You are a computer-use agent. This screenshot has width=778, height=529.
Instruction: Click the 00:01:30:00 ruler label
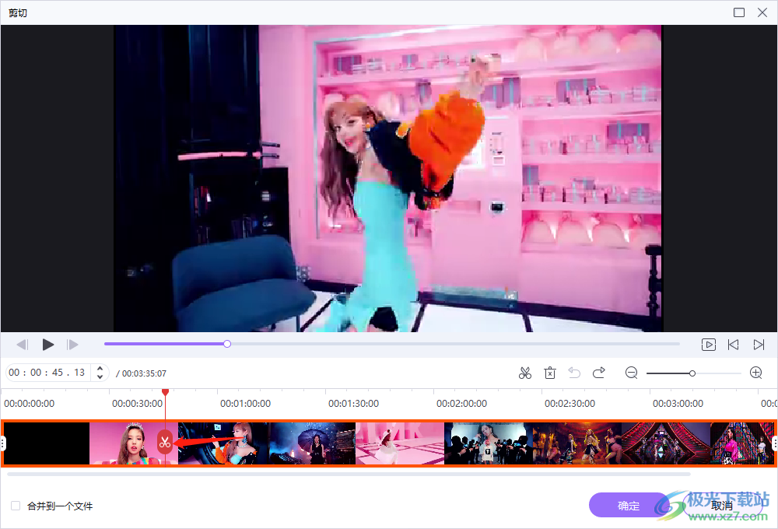[x=353, y=404]
